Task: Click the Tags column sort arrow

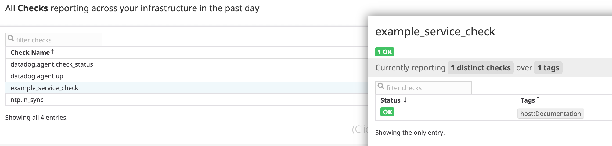Action: pos(538,100)
